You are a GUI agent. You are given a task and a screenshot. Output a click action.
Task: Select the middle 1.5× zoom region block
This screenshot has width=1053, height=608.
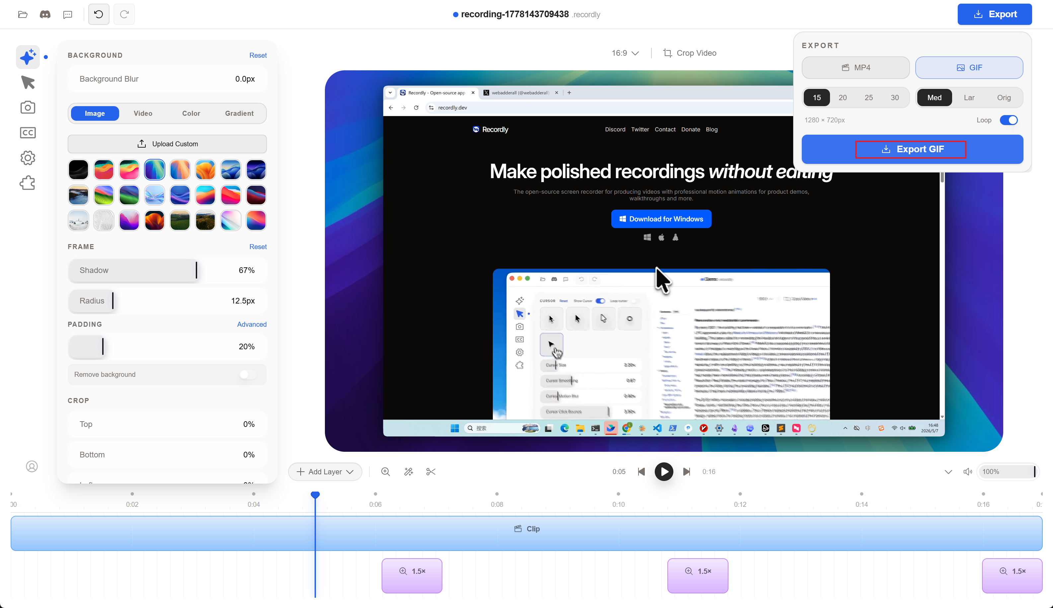[x=698, y=575]
